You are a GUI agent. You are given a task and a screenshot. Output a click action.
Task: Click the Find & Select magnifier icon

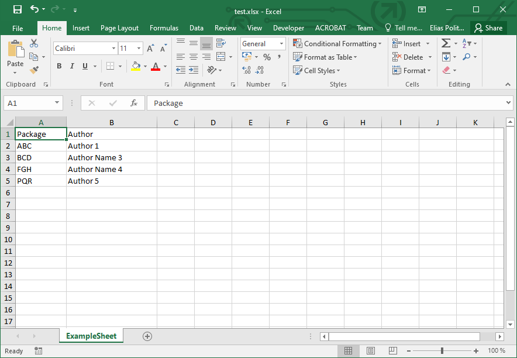pos(466,57)
